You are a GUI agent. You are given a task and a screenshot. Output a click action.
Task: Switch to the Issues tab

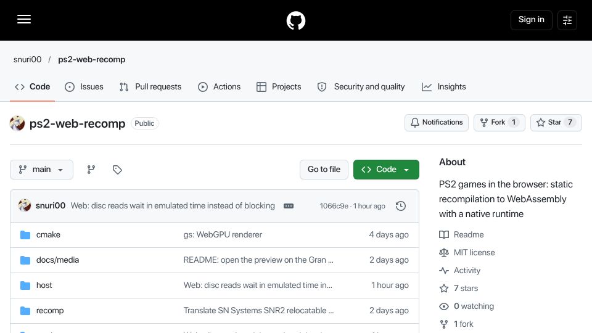click(x=84, y=87)
